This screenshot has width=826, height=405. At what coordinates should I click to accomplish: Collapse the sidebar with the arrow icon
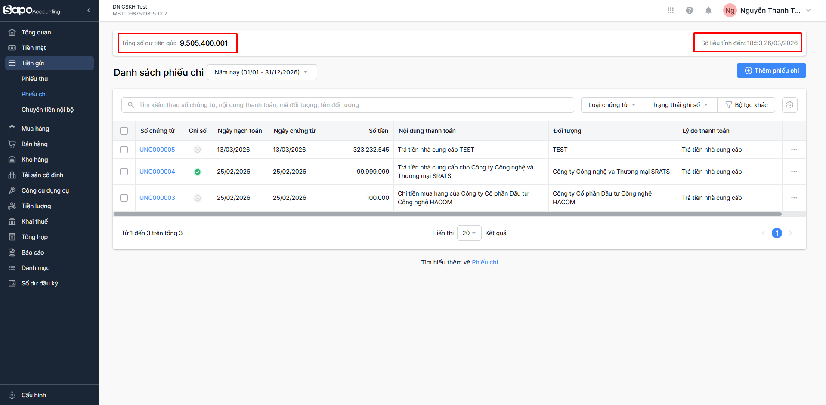pos(89,10)
